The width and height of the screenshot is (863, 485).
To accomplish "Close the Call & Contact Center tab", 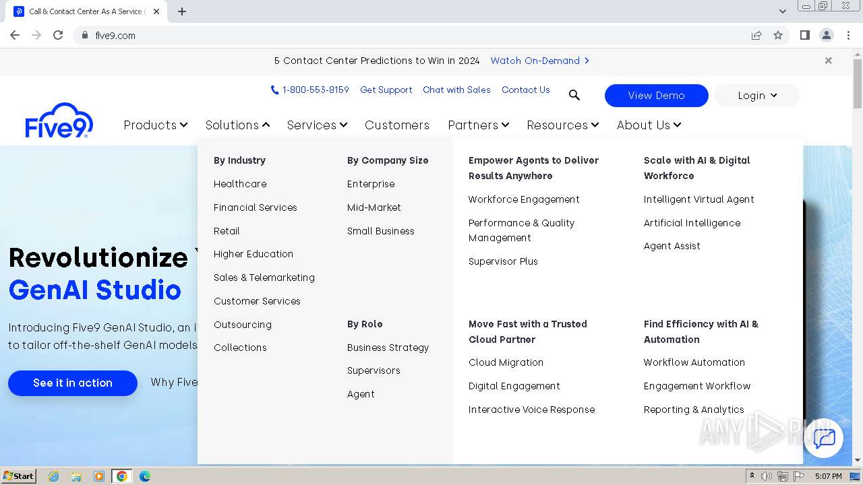I will click(156, 11).
